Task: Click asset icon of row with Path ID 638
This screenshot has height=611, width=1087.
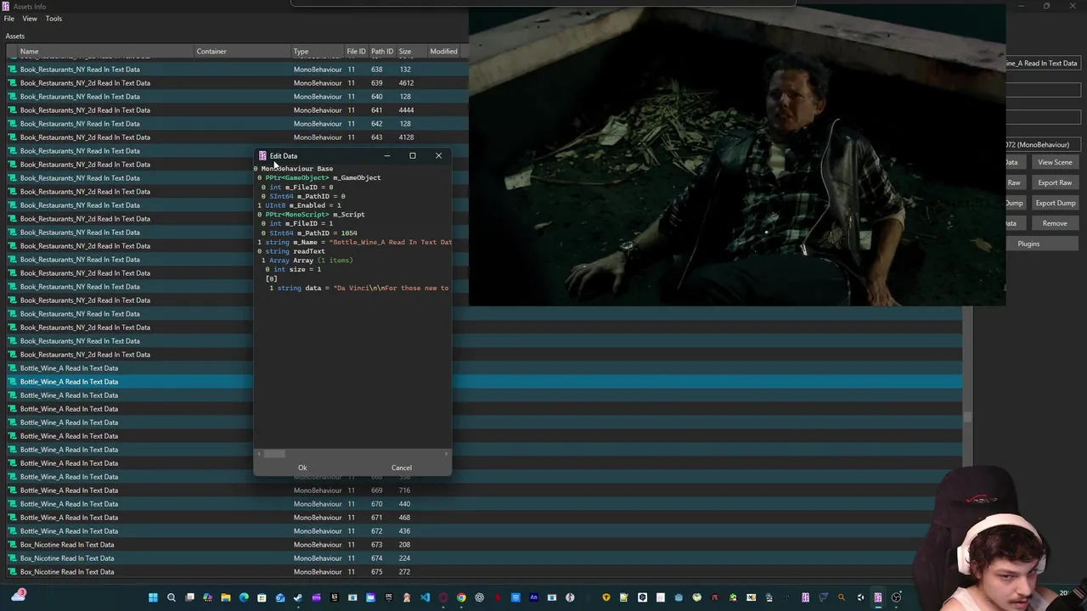Action: 13,70
